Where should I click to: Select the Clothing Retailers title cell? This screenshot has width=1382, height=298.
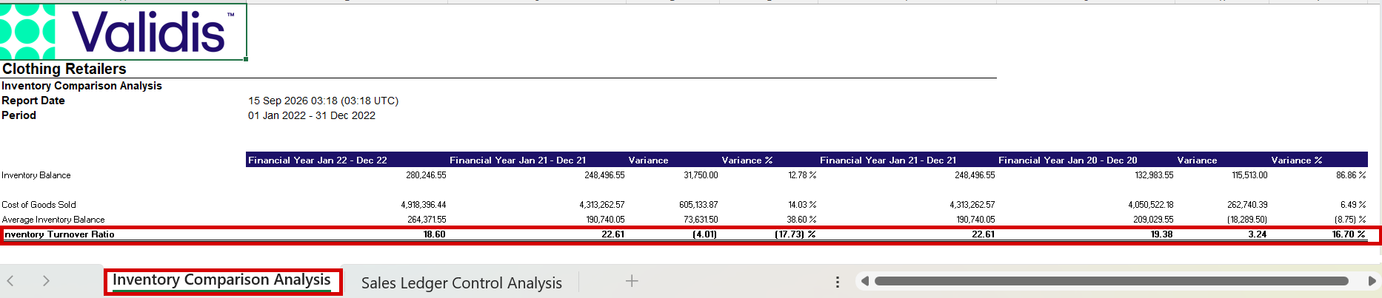(x=64, y=69)
